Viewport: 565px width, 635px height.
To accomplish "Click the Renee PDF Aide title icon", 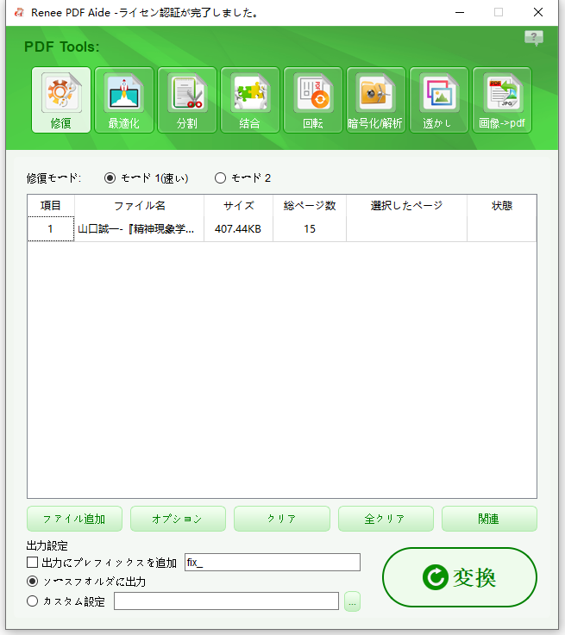I will pos(19,13).
